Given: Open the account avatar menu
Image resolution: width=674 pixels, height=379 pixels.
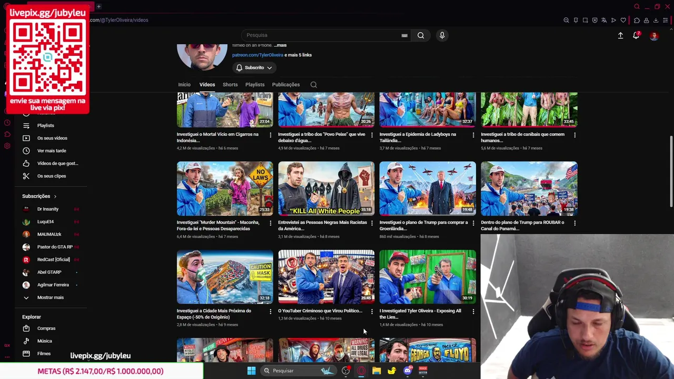Looking at the screenshot, I should (654, 36).
